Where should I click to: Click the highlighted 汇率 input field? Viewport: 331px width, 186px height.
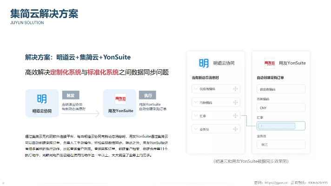tap(281, 126)
